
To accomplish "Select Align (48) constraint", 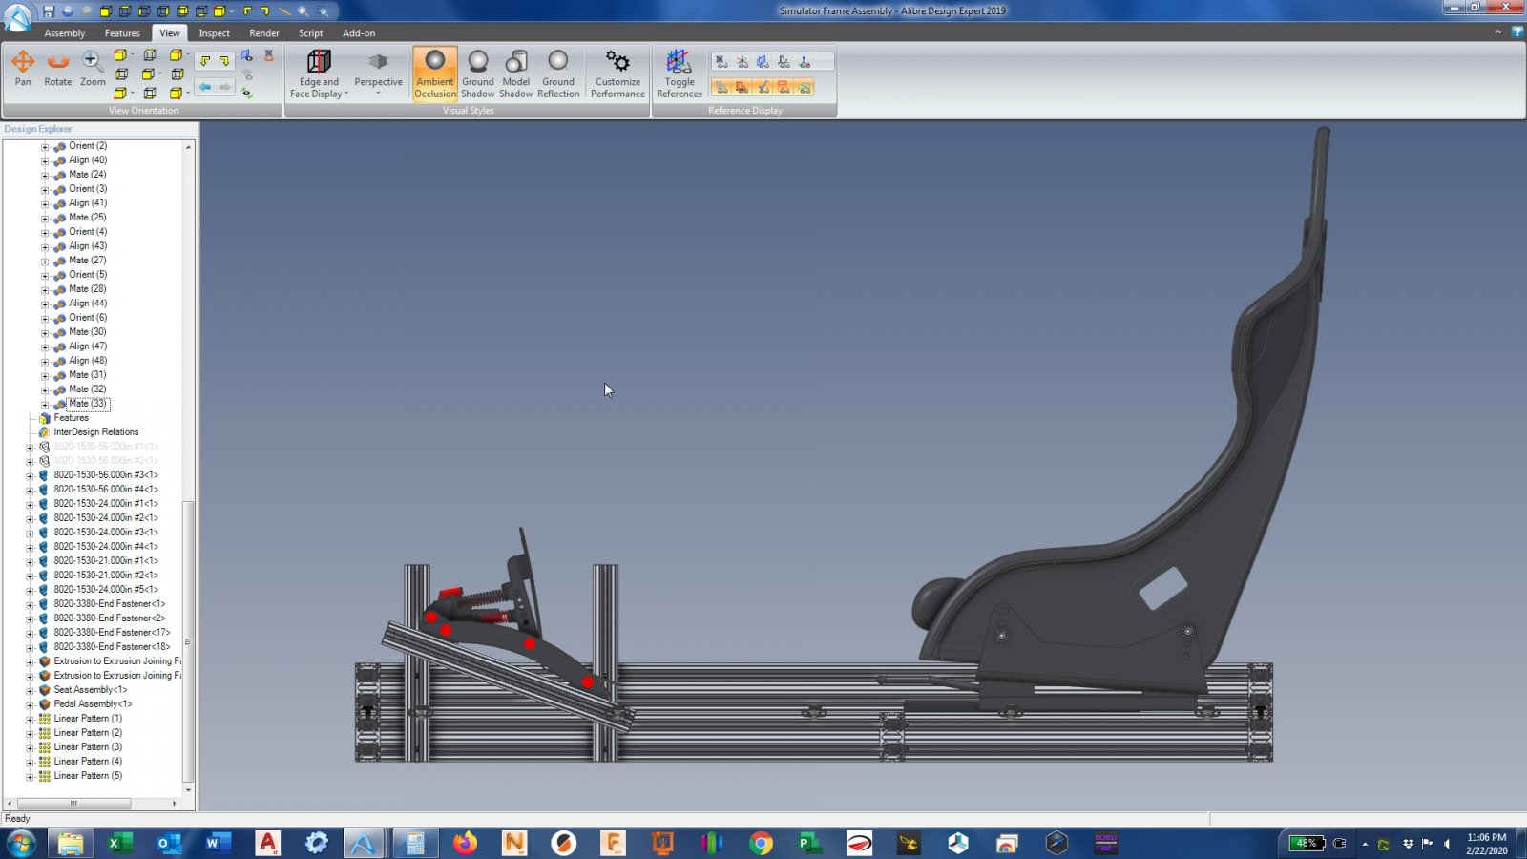I will pos(88,361).
